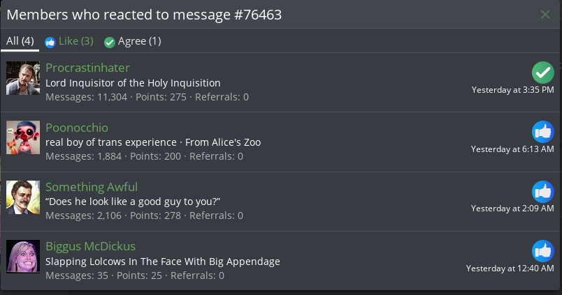Switch to the Like (3) tab
This screenshot has width=562, height=295.
point(69,41)
